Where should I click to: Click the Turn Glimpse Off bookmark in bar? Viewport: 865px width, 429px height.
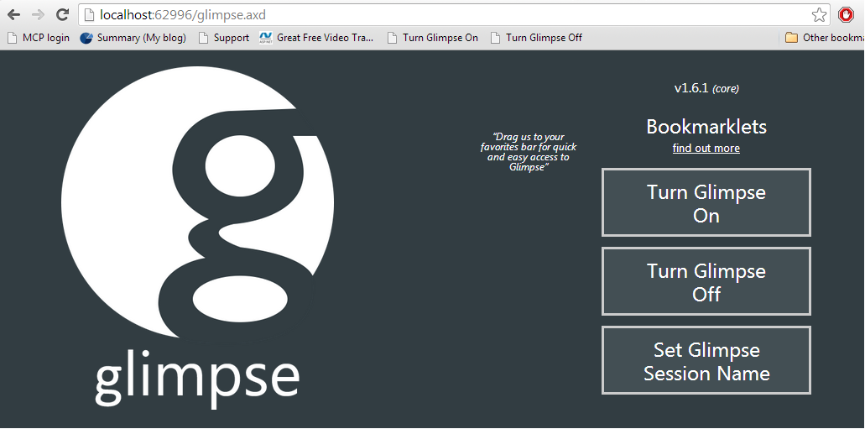[537, 38]
